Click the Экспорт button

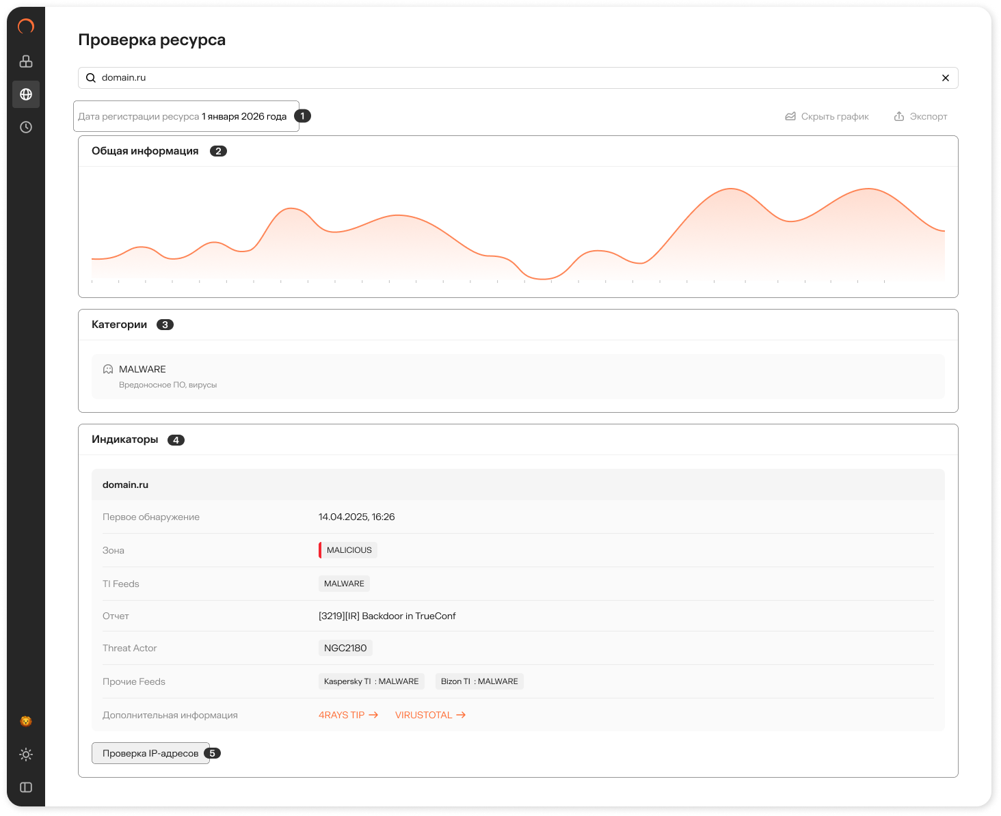pyautogui.click(x=920, y=117)
